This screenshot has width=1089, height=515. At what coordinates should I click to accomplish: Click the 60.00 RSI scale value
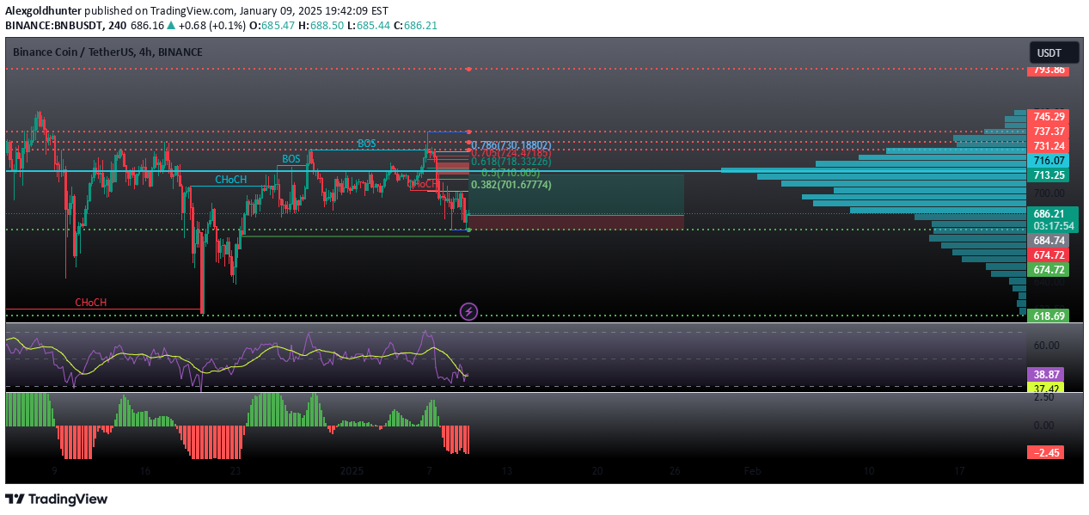coord(1046,345)
